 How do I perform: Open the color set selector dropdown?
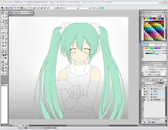pos(158,16)
